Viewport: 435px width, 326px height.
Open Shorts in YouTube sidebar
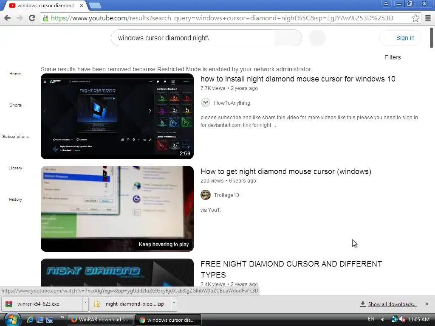click(x=15, y=105)
